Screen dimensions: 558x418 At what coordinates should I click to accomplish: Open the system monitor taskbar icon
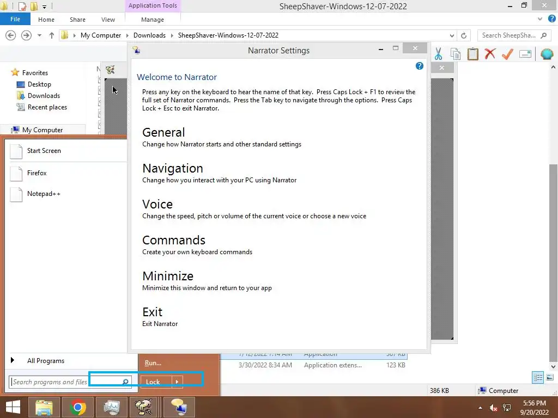coord(112,407)
